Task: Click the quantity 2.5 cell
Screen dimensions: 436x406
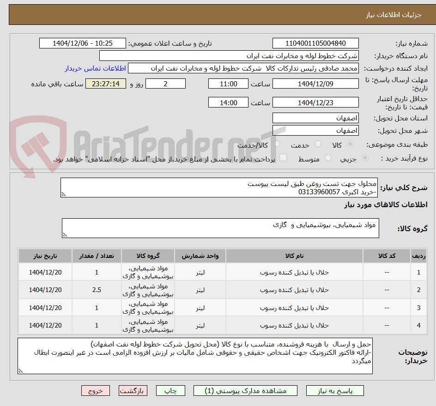Action: coord(97,290)
